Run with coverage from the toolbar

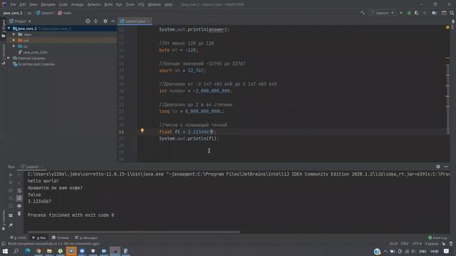point(416,13)
